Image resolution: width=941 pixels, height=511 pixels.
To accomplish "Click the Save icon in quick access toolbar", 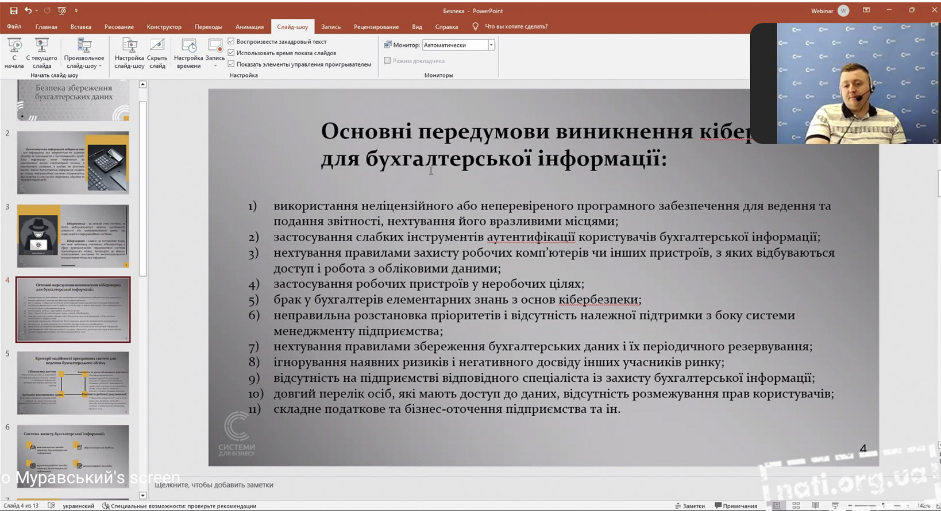I will (x=14, y=10).
